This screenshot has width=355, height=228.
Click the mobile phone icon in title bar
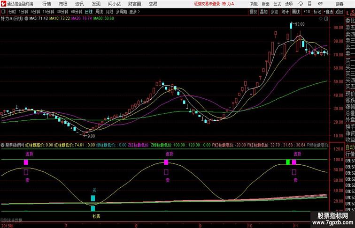tap(309, 4)
